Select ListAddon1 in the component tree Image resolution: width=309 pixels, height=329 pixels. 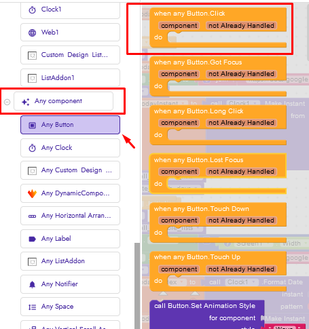(x=70, y=78)
